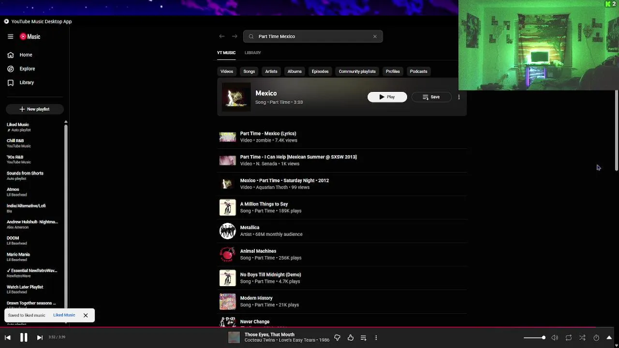The image size is (619, 348).
Task: Skip to next track
Action: click(x=40, y=338)
